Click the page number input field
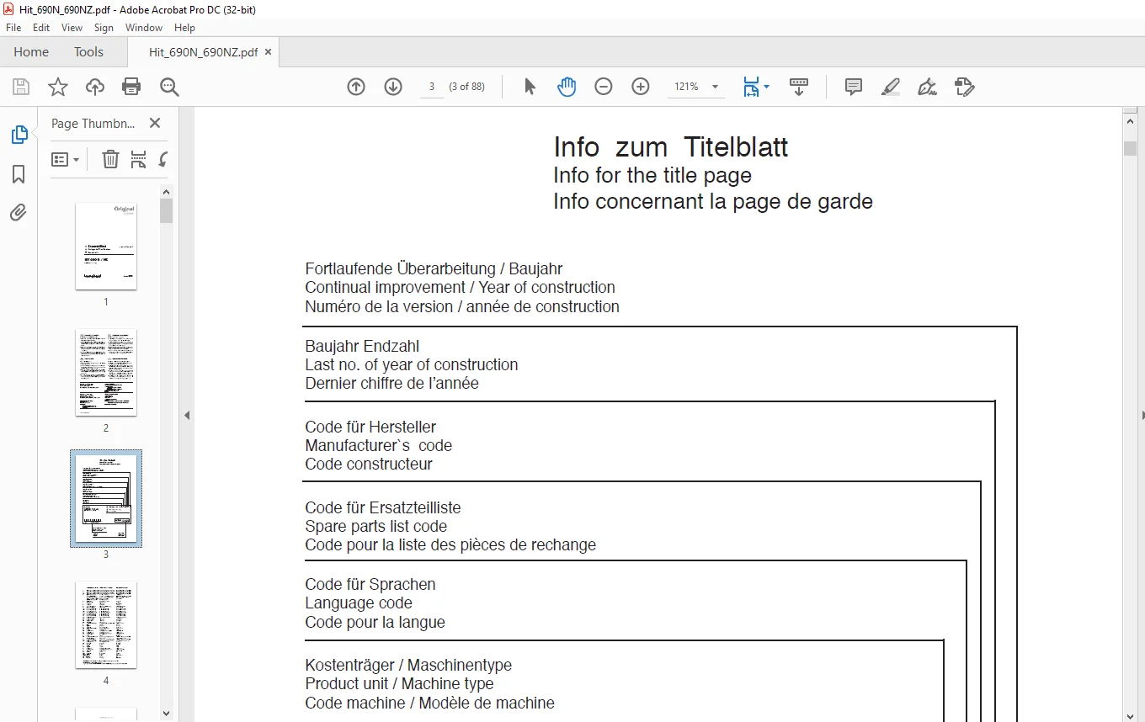1145x722 pixels. [x=432, y=87]
